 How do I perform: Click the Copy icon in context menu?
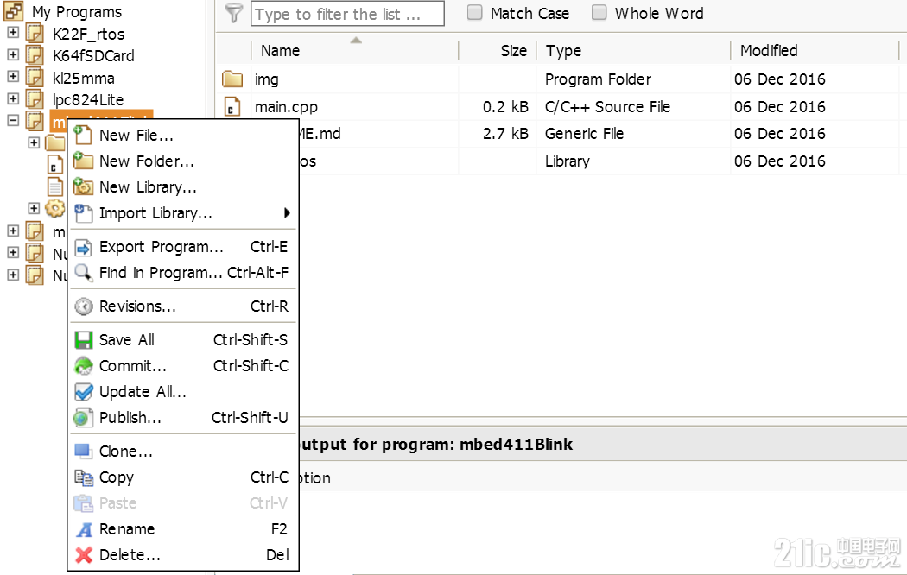(83, 477)
